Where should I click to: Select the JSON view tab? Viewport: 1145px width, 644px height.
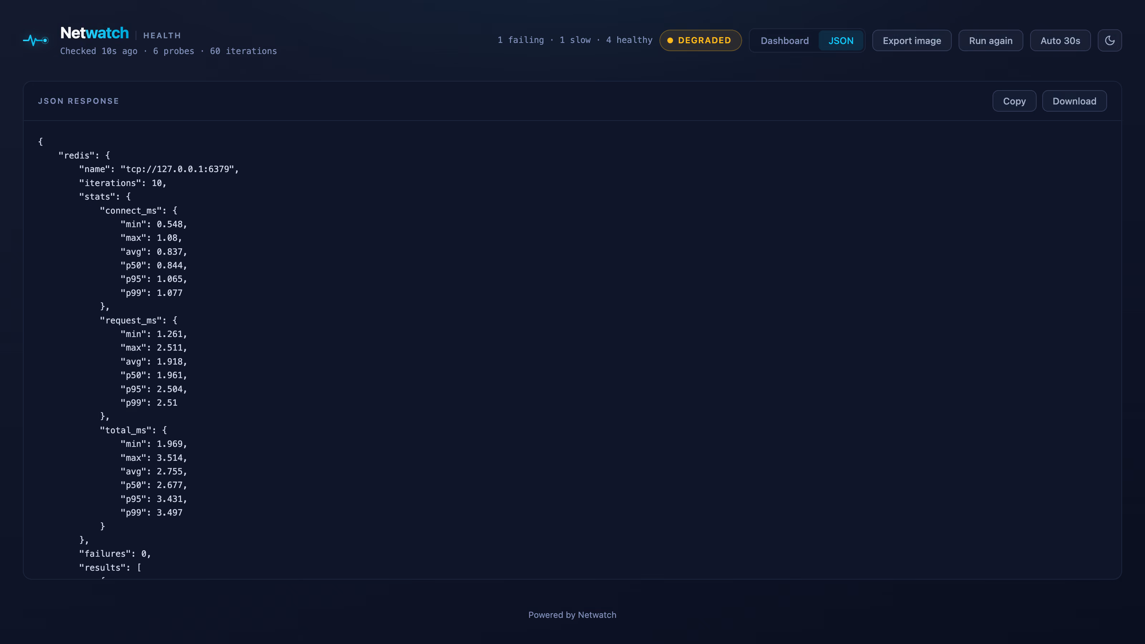[841, 40]
